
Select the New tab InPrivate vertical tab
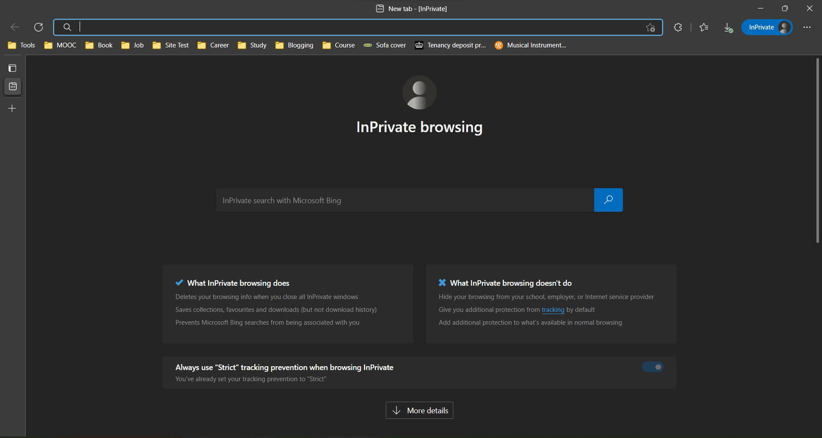[12, 86]
